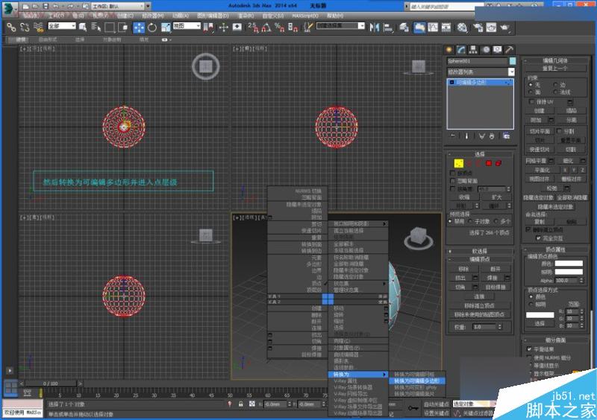This screenshot has width=597, height=420.
Task: Open the Motion command panel tab
Action: coord(486,50)
